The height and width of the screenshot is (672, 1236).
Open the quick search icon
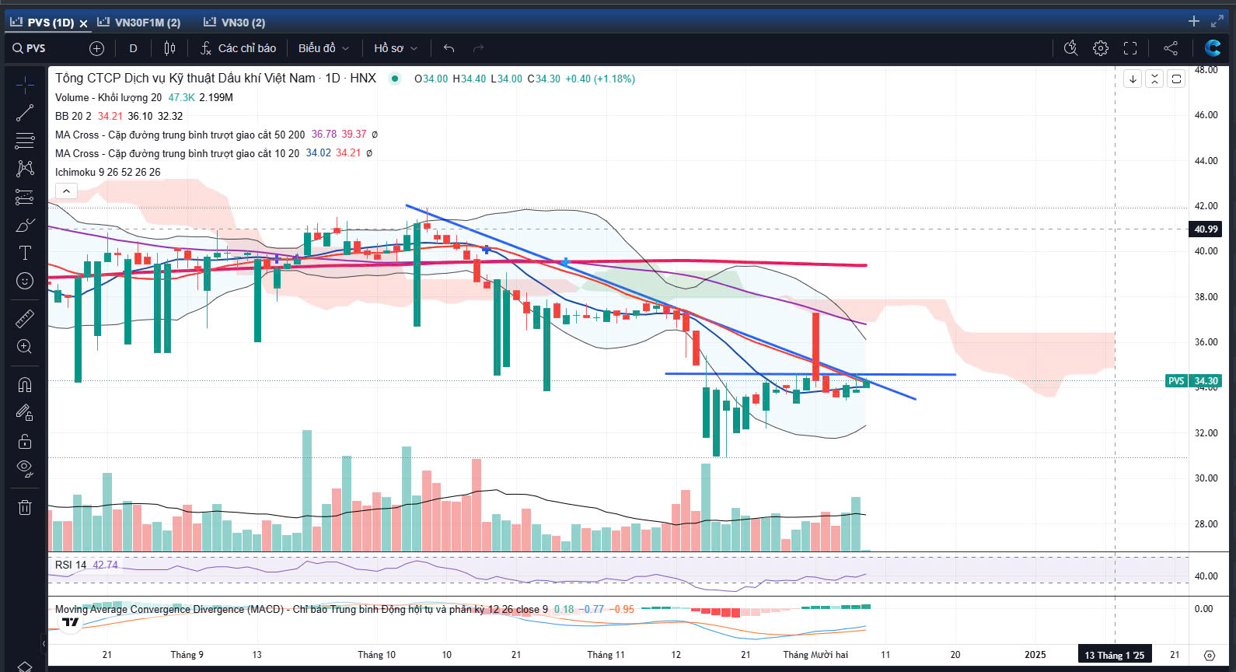[x=1070, y=48]
